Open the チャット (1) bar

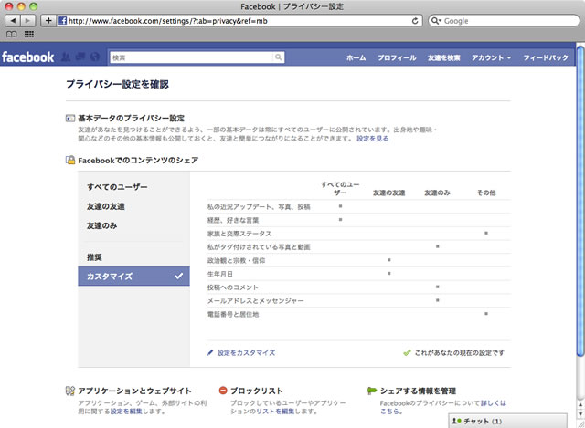click(507, 421)
